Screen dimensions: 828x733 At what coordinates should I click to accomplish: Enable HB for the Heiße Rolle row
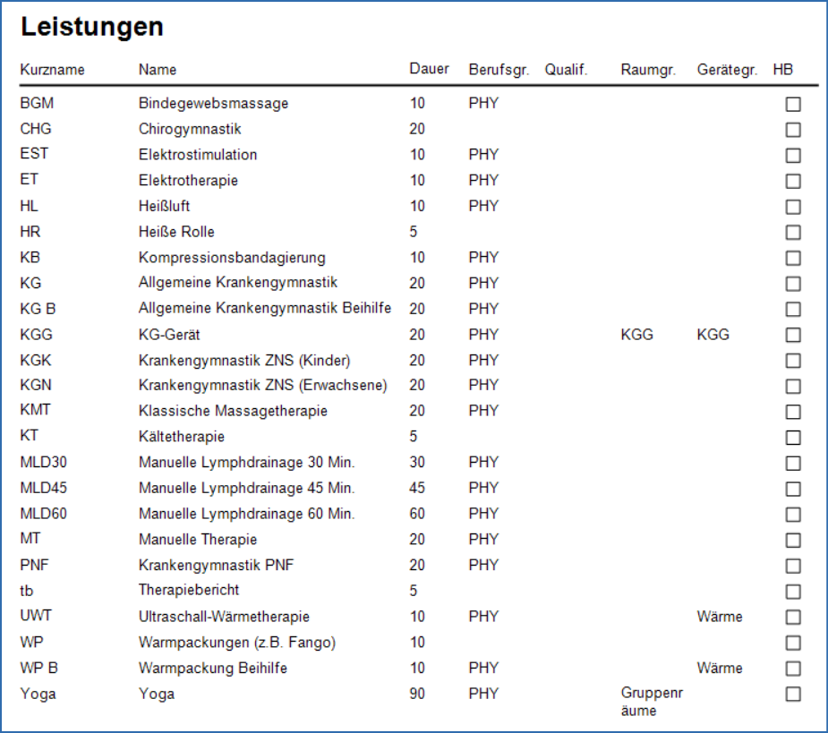pyautogui.click(x=791, y=231)
